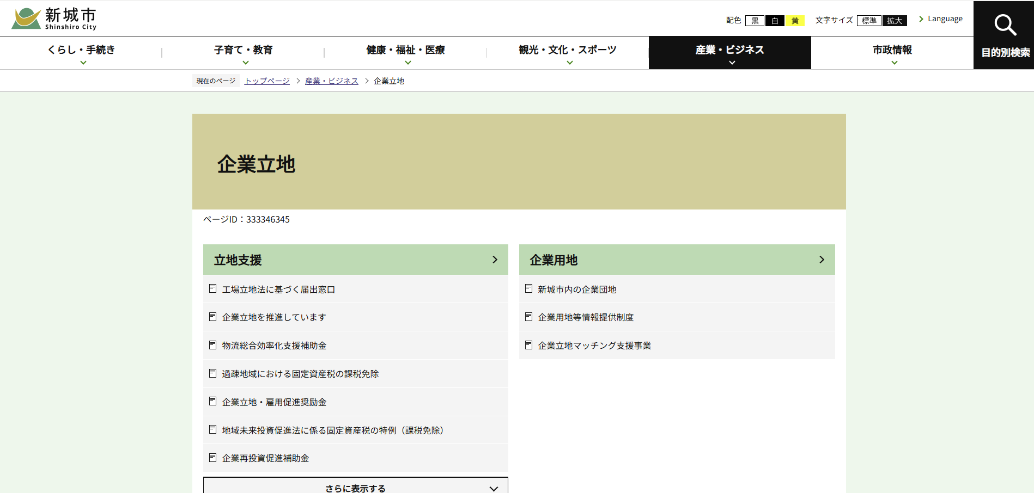Click the ページID：333346345 text
1034x493 pixels.
(246, 219)
